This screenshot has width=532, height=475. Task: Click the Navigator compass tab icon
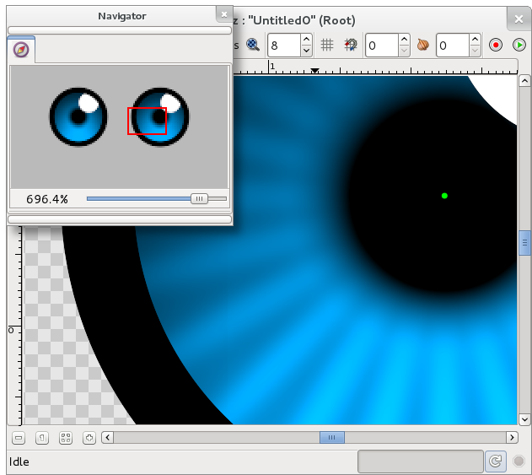(x=21, y=50)
